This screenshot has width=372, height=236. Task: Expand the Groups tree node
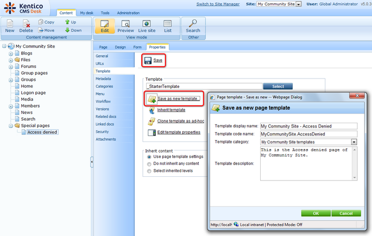click(x=11, y=80)
